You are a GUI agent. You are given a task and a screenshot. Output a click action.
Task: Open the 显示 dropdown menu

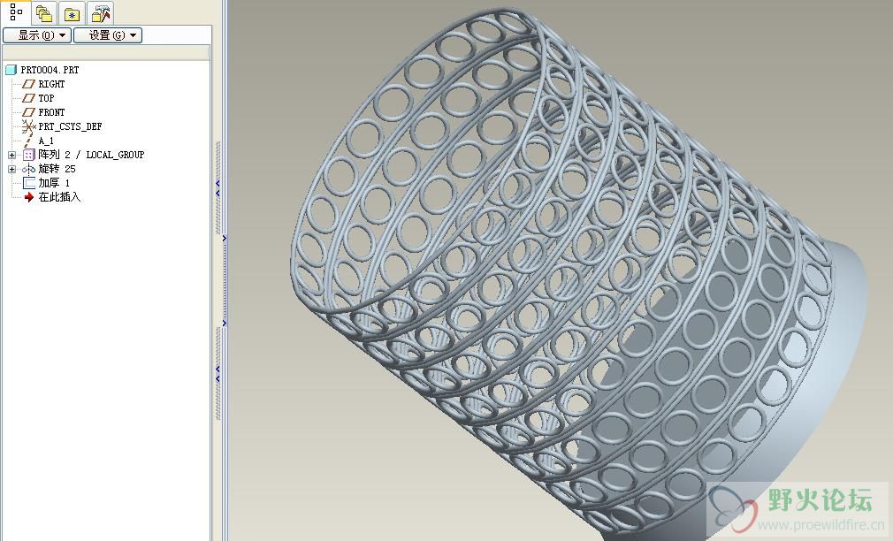(37, 35)
